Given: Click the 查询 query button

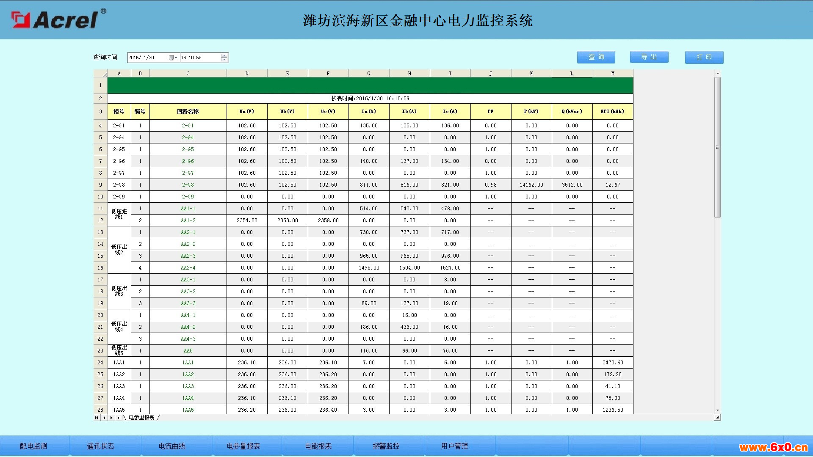Looking at the screenshot, I should pyautogui.click(x=596, y=57).
